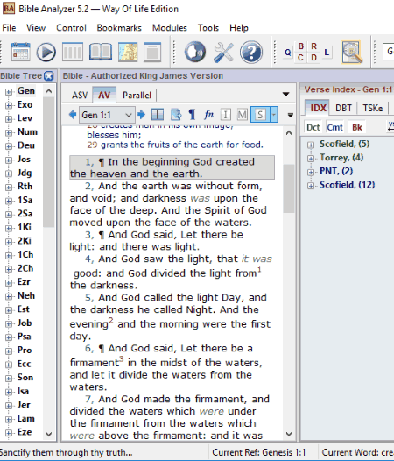Click the Bible text scroll up arrow
This screenshot has height=461, width=394.
[x=289, y=133]
